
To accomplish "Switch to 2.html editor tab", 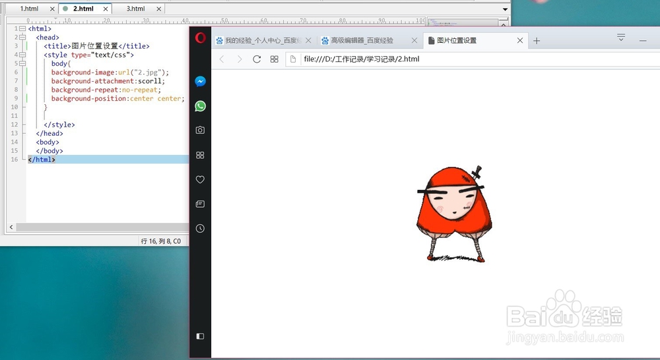I will click(x=83, y=9).
